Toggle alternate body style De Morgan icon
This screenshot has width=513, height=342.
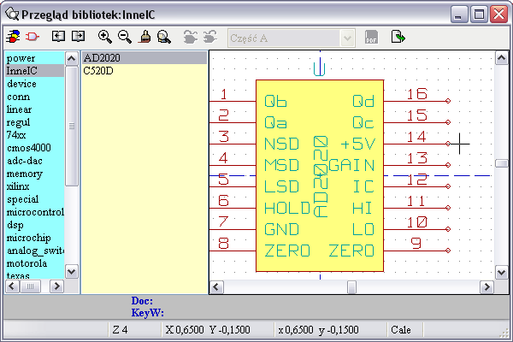[x=210, y=37]
